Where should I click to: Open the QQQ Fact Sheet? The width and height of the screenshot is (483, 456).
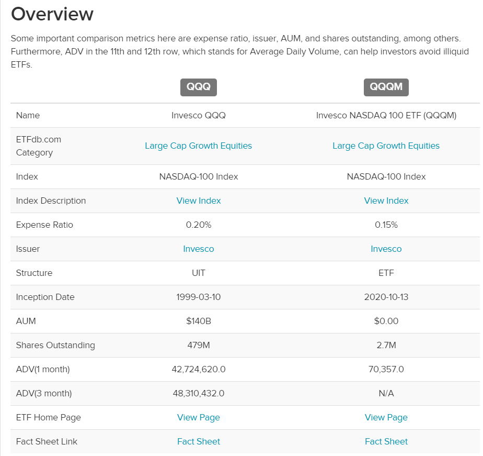[199, 441]
